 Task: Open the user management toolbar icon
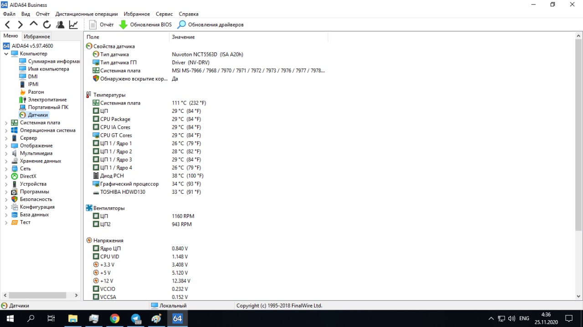(60, 25)
